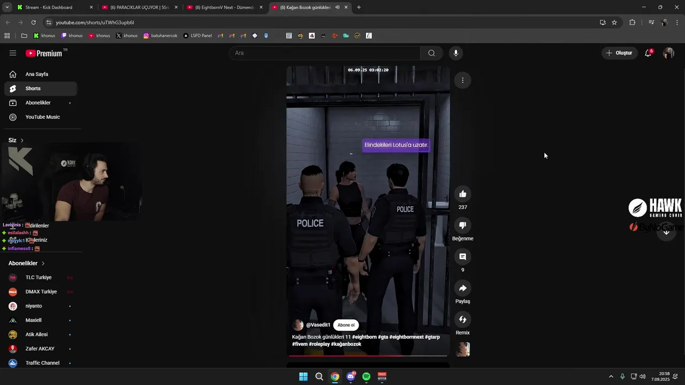The image size is (685, 385).
Task: Install app icon in address bar
Action: click(x=603, y=22)
